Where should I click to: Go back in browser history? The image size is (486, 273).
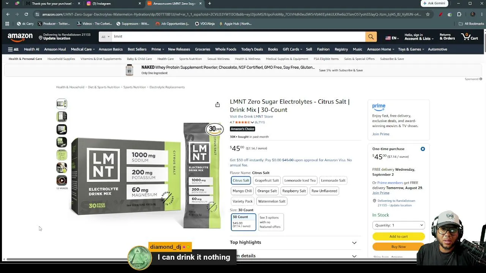[8, 14]
